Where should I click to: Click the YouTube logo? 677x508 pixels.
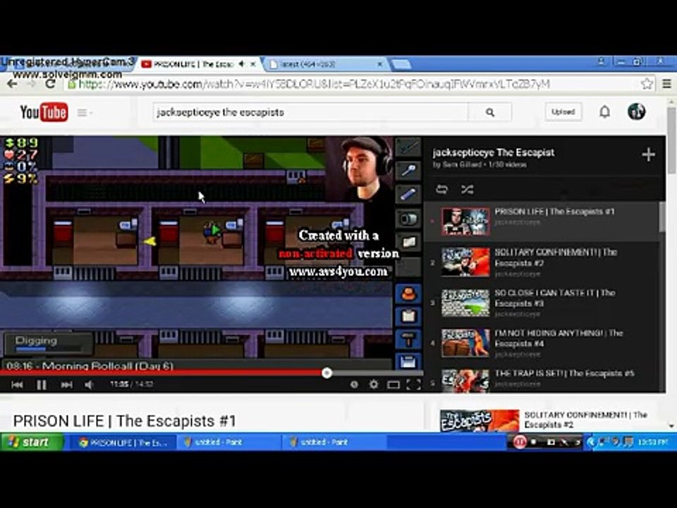tap(44, 112)
